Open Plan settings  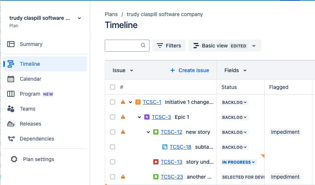tap(45, 159)
